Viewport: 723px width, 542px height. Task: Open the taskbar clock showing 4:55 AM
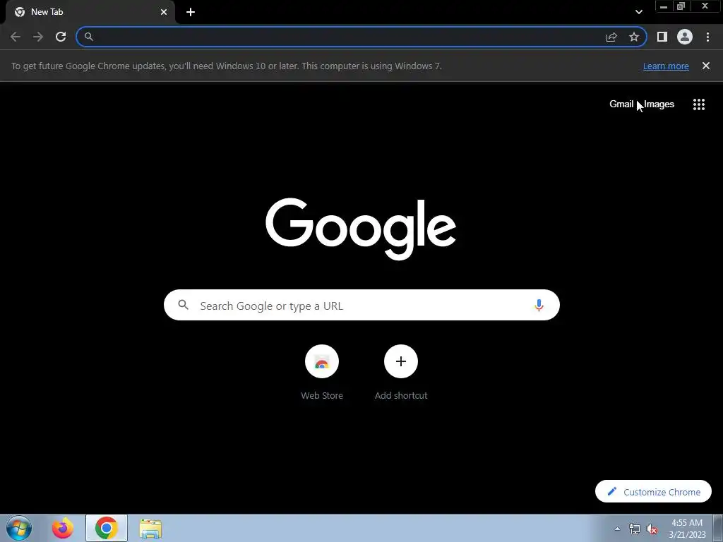coord(687,529)
